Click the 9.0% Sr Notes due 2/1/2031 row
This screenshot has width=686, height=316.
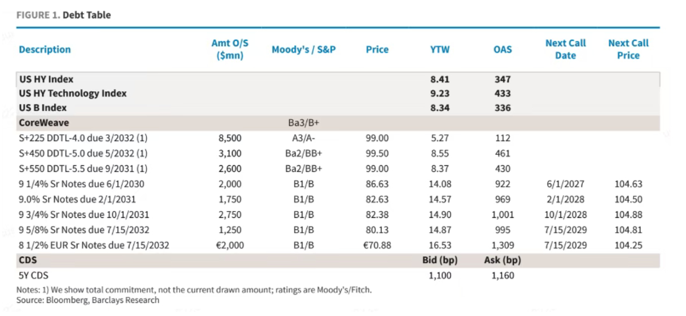[338, 199]
